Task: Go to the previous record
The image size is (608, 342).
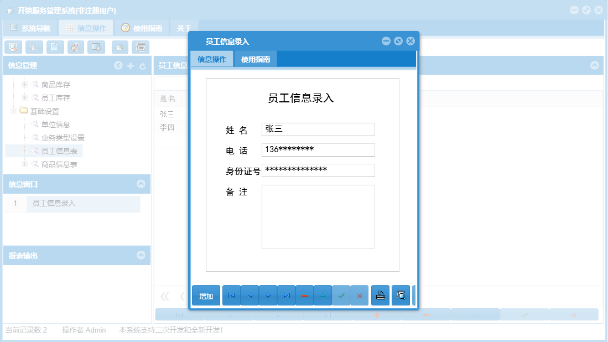Action: pos(250,296)
